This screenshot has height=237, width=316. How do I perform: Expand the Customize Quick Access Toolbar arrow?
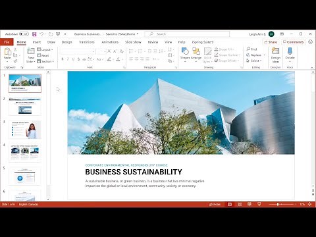(x=65, y=34)
